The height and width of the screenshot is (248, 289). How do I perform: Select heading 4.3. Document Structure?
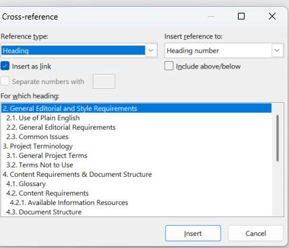point(136,212)
